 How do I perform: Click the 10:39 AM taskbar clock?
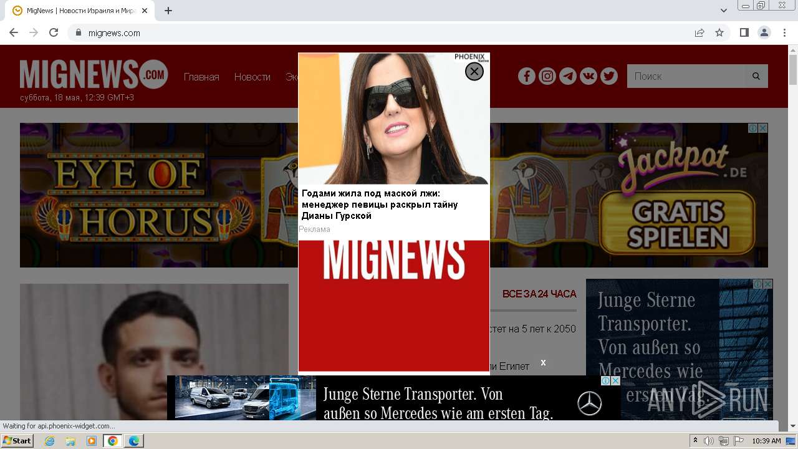(x=767, y=441)
